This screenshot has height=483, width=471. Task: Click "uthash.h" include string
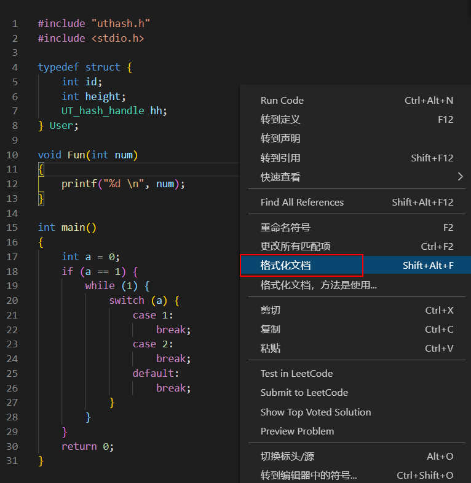(x=121, y=23)
